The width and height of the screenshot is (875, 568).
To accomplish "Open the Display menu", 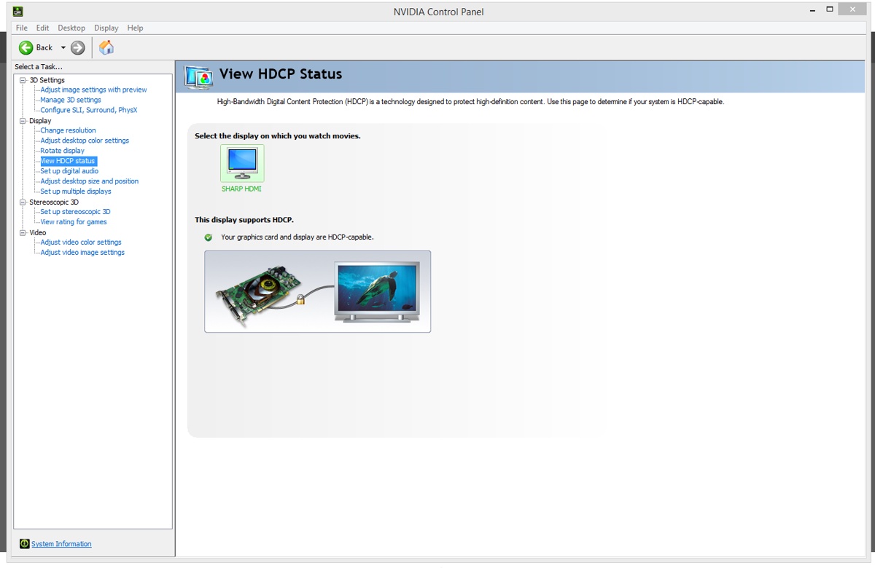I will [x=106, y=28].
